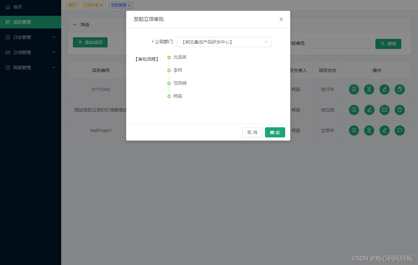
Task: Click the 项目管理 sidebar icon
Action: pos(8,22)
